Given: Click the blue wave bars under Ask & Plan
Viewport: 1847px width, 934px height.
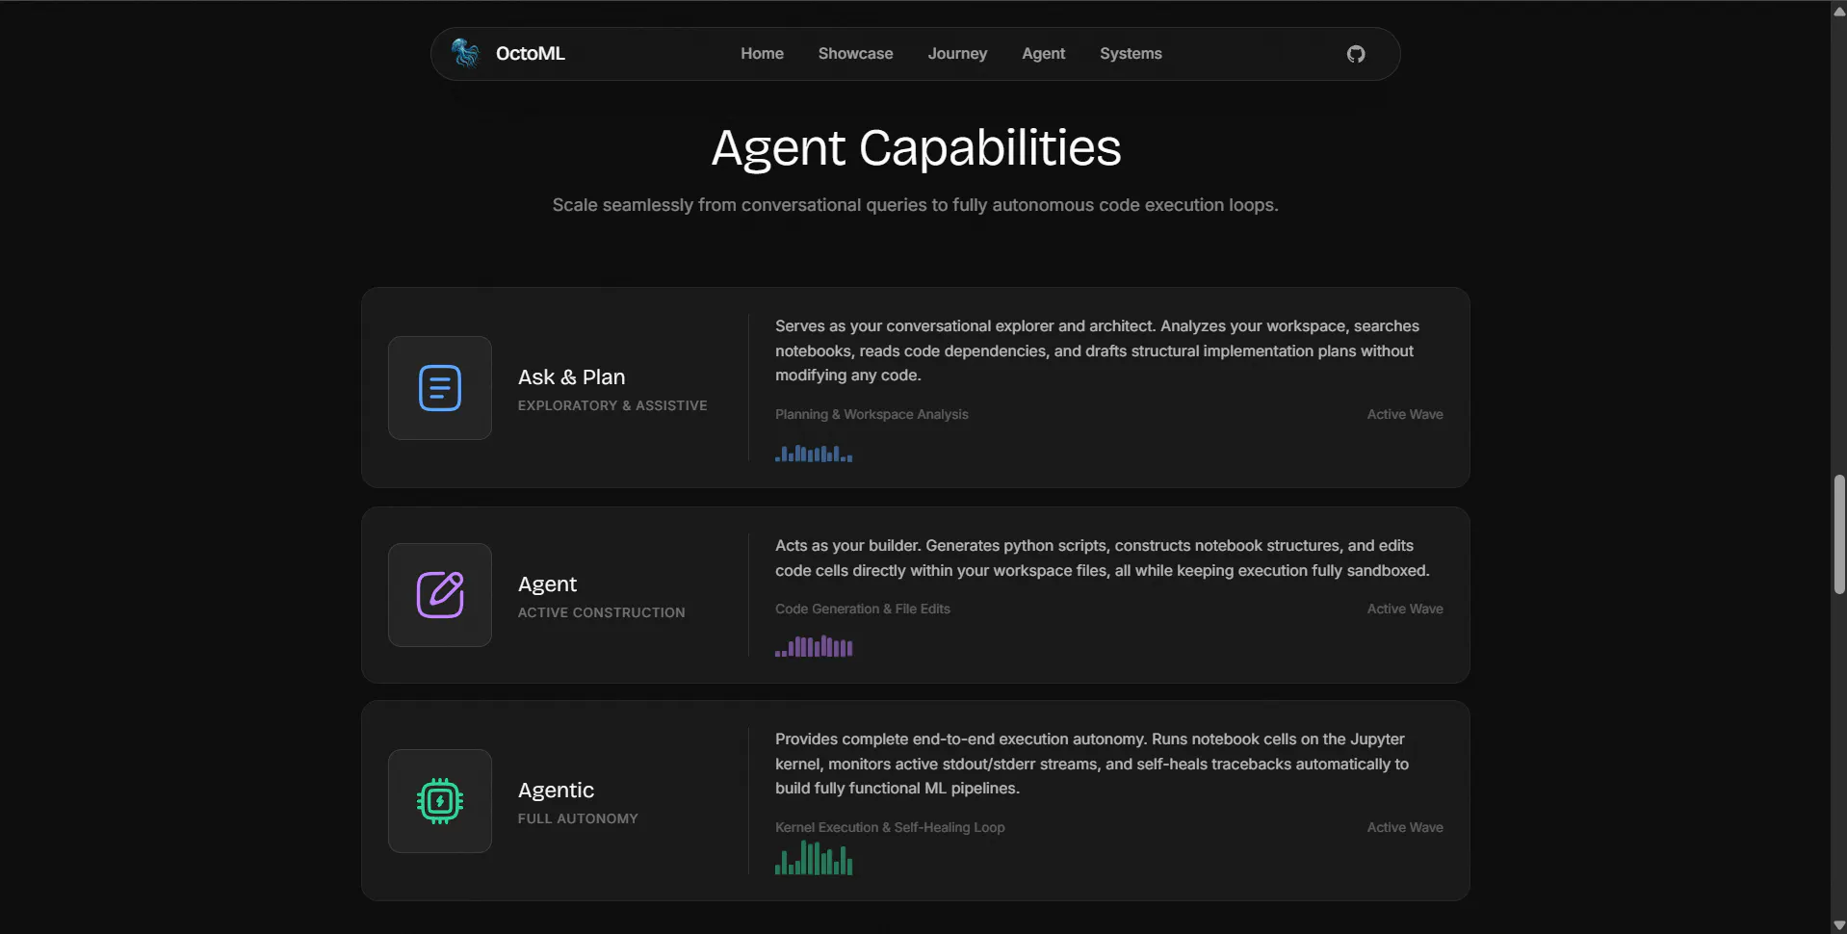Looking at the screenshot, I should (814, 453).
